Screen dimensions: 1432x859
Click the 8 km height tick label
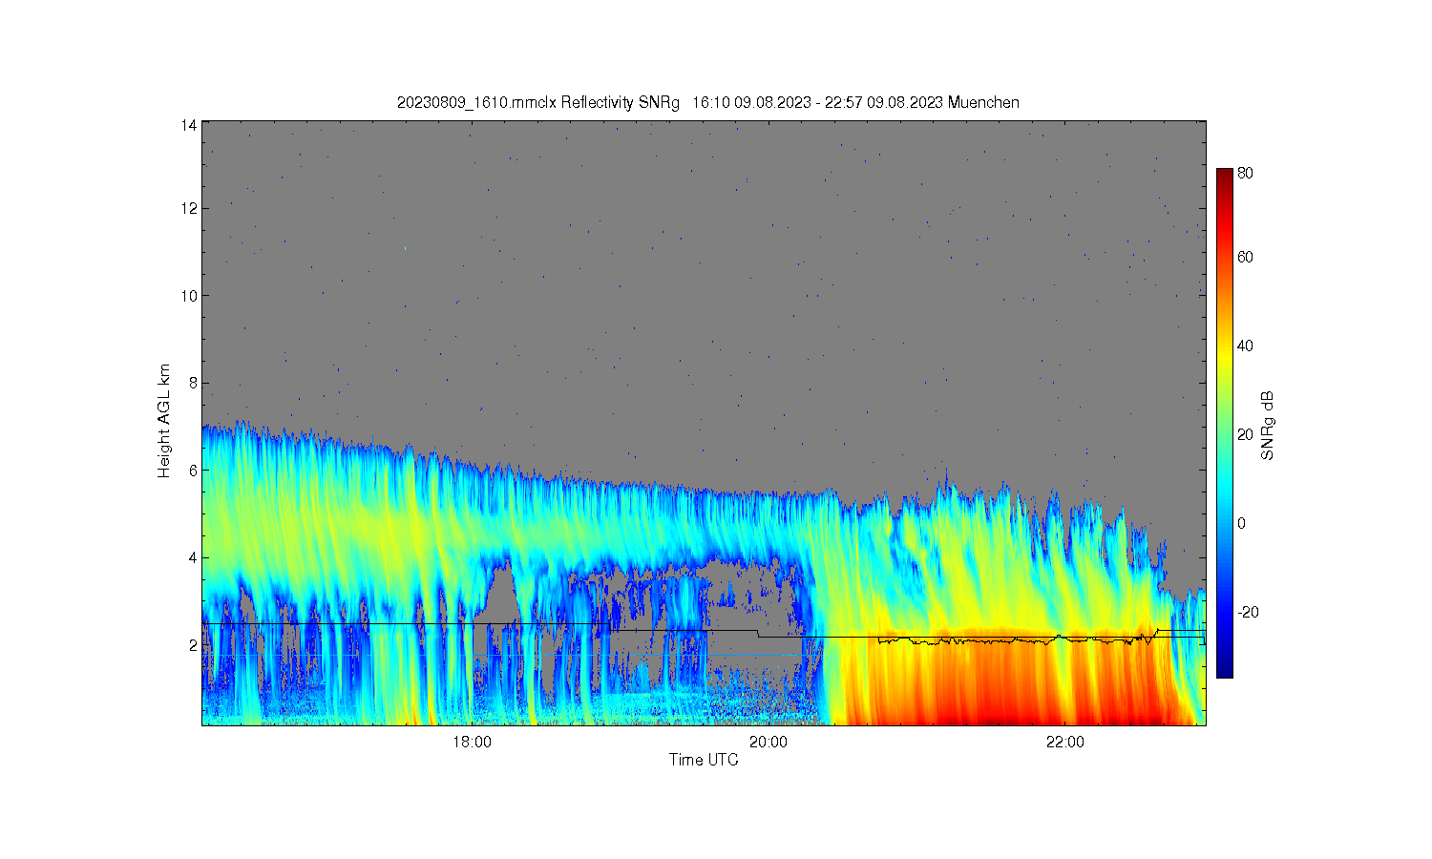pyautogui.click(x=193, y=383)
